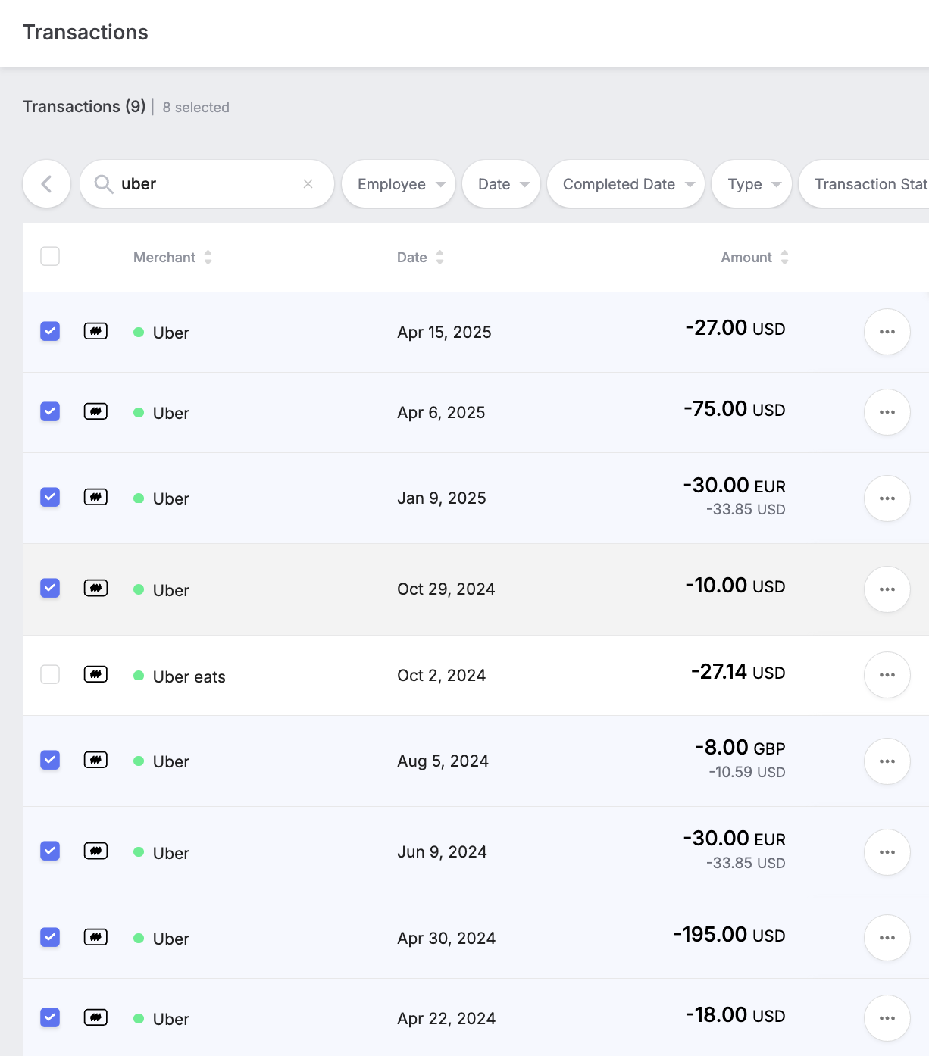This screenshot has height=1056, width=929.
Task: Check the Uber eats transaction checkbox
Action: point(50,674)
